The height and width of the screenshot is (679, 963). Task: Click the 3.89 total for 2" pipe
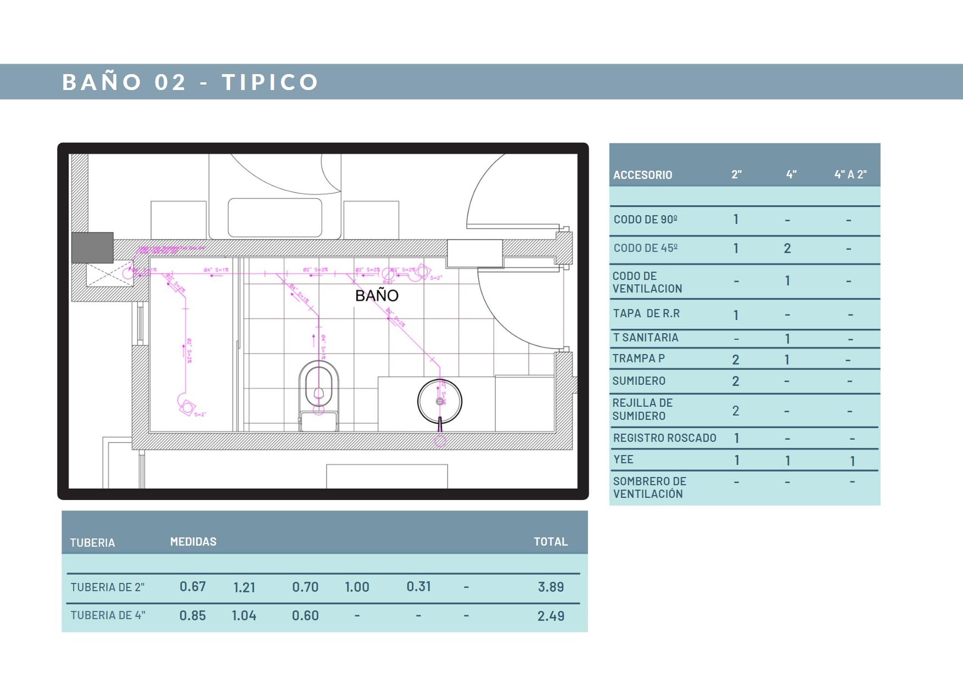[551, 587]
